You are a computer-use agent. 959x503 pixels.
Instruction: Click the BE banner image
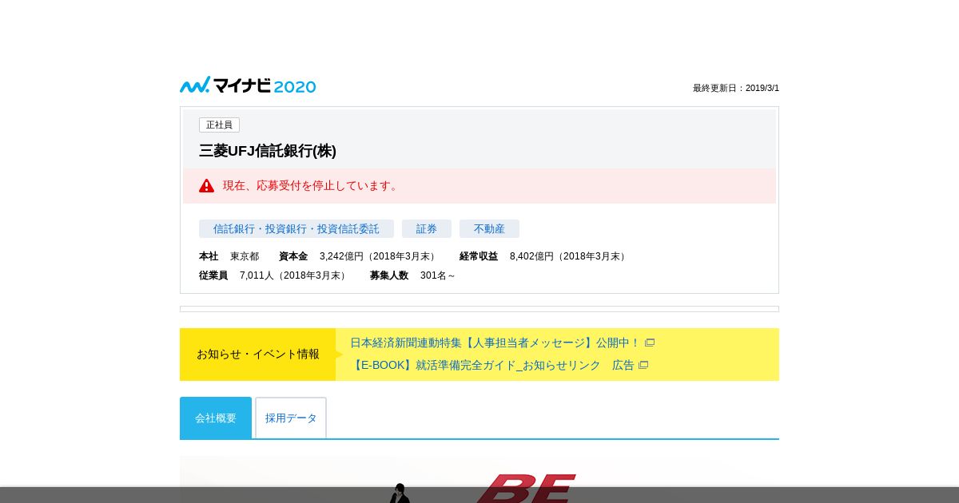tap(479, 479)
